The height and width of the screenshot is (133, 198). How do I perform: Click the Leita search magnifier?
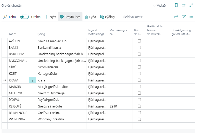5,17
